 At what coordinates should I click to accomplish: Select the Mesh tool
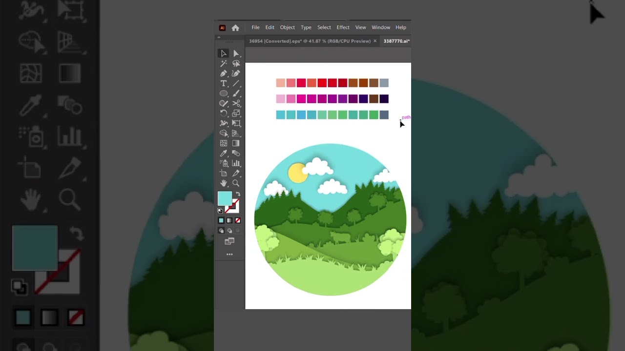(224, 143)
